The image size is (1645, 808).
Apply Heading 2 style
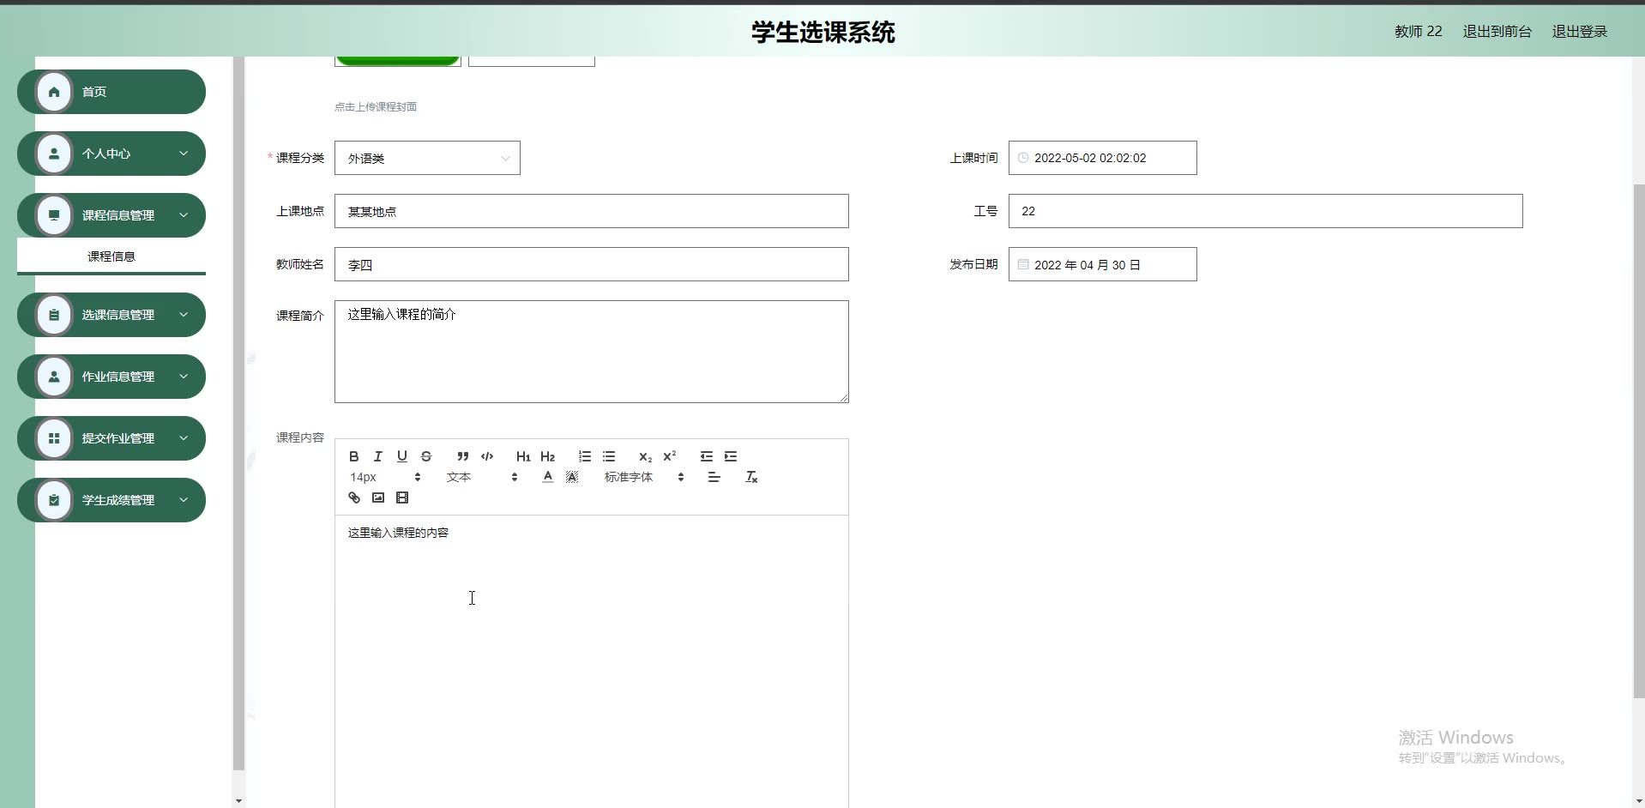pos(548,456)
